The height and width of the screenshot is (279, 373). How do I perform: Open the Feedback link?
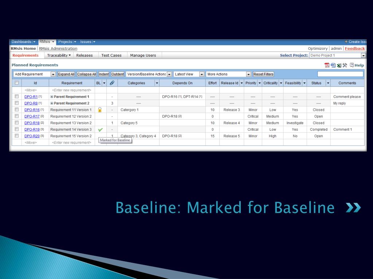coord(355,48)
